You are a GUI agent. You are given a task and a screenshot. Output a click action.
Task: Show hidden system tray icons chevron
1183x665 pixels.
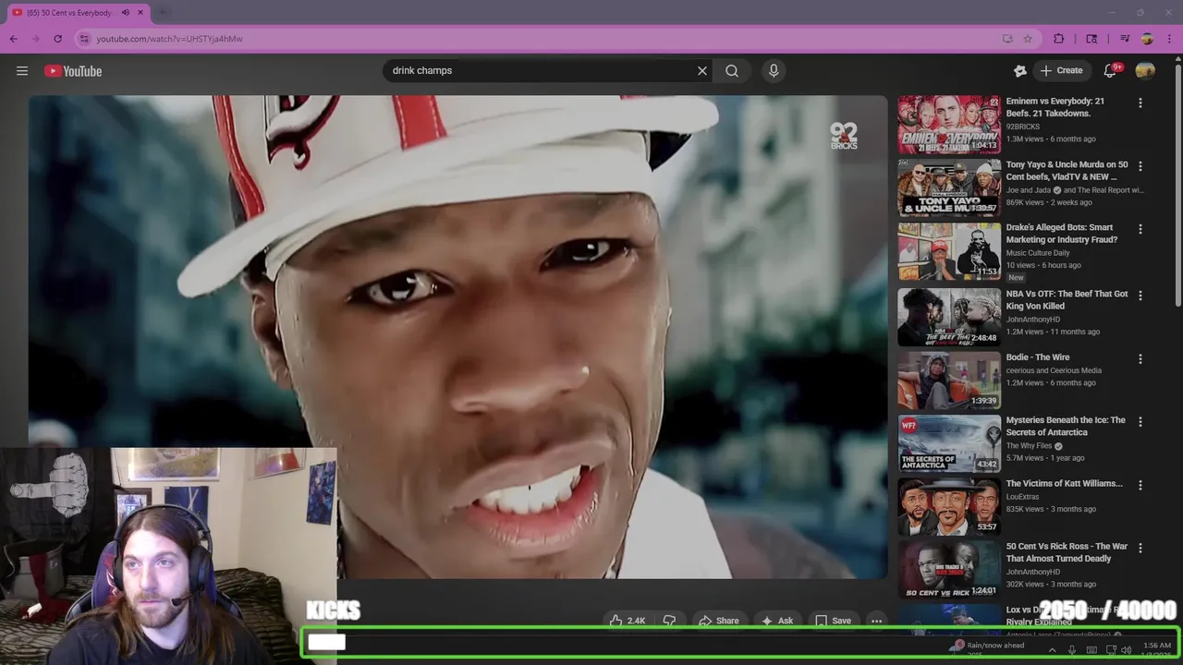(1052, 650)
